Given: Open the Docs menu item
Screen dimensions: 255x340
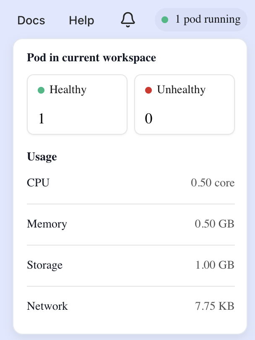Looking at the screenshot, I should coord(31,20).
